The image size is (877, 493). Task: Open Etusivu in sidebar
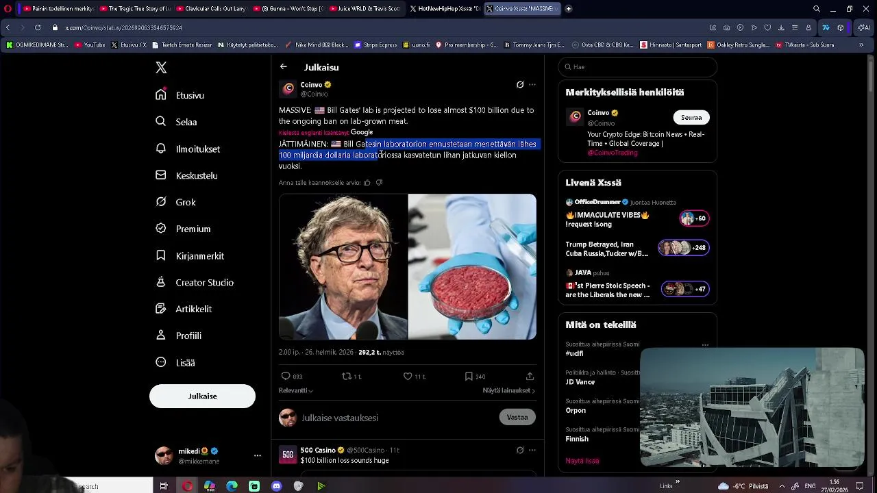point(180,95)
